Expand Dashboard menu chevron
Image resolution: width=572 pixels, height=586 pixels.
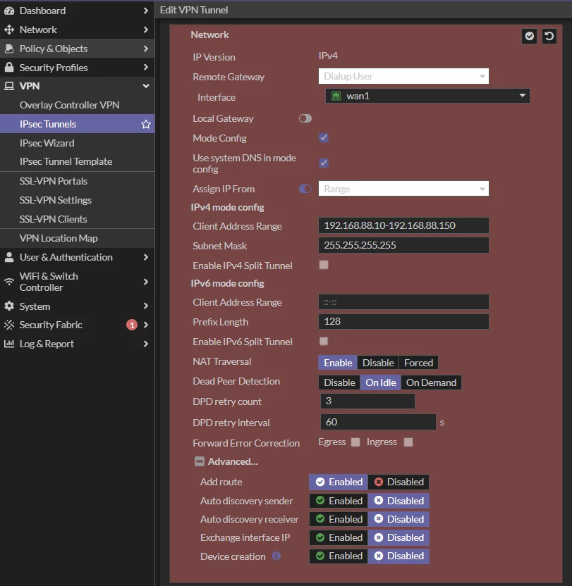[x=146, y=11]
